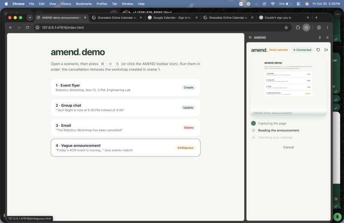
Task: Open Control Center in menu bar
Action: (298, 4)
